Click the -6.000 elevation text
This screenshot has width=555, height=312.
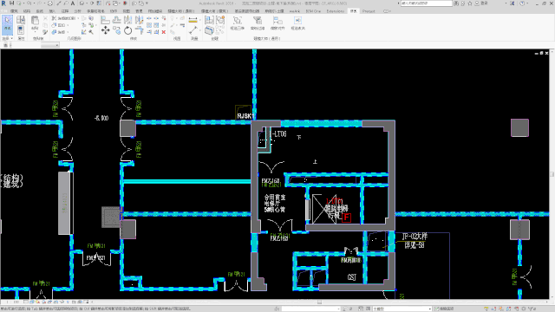pos(101,118)
